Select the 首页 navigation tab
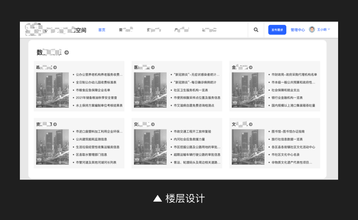The width and height of the screenshot is (358, 220). 102,30
